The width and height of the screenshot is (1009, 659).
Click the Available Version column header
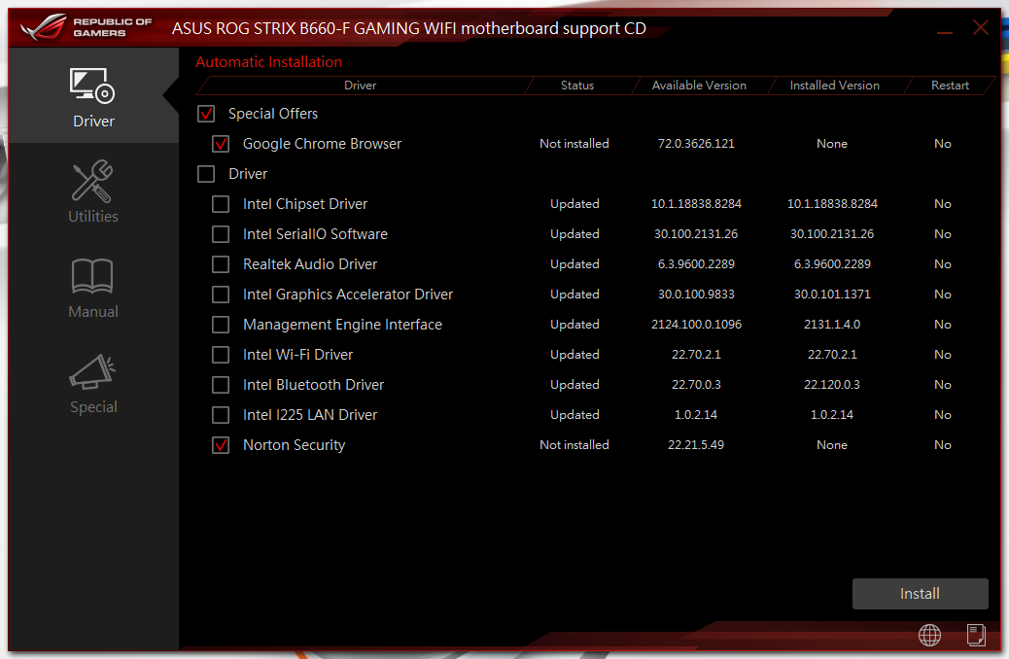[x=699, y=86]
